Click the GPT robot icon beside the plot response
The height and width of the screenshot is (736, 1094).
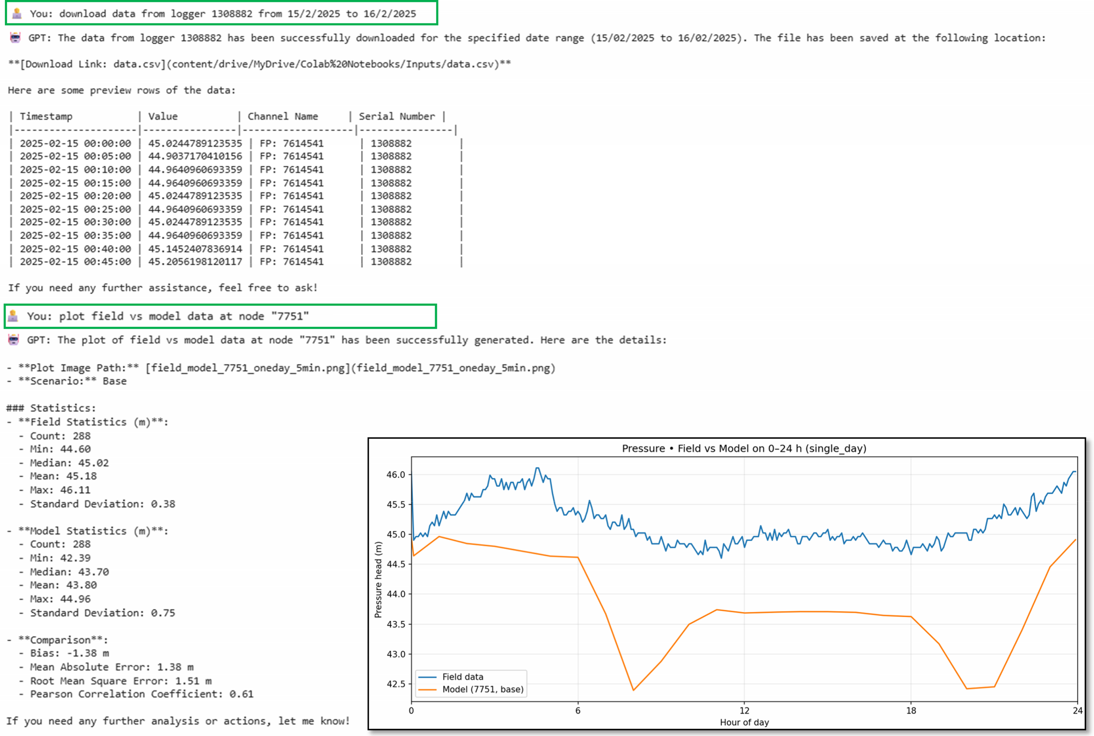[x=14, y=340]
